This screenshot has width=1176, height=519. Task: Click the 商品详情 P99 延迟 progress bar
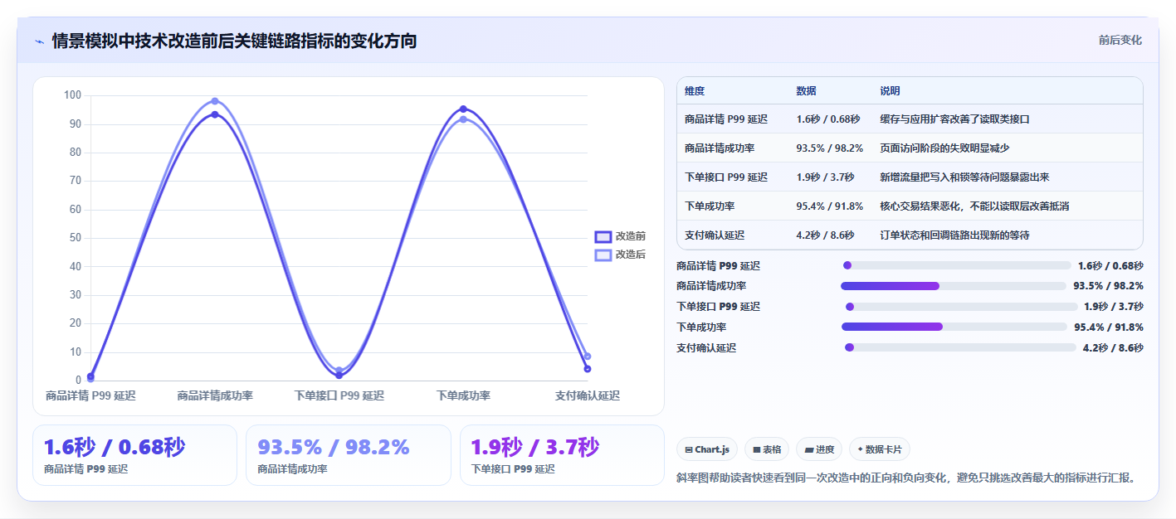956,265
